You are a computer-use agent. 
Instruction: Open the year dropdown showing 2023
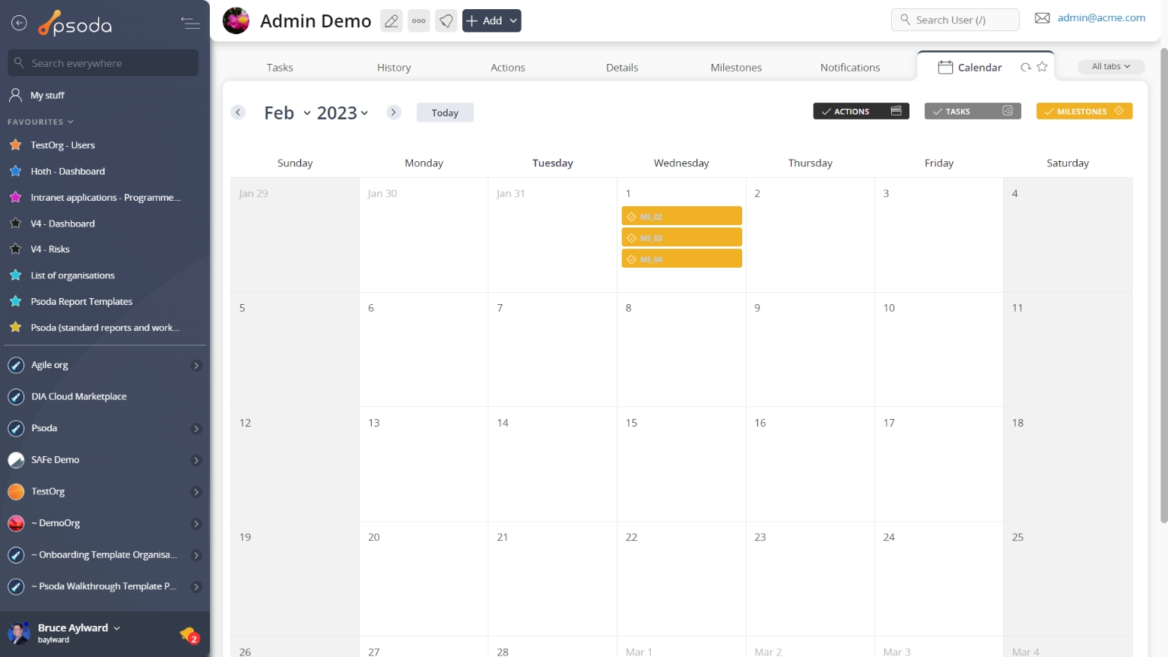click(x=343, y=113)
